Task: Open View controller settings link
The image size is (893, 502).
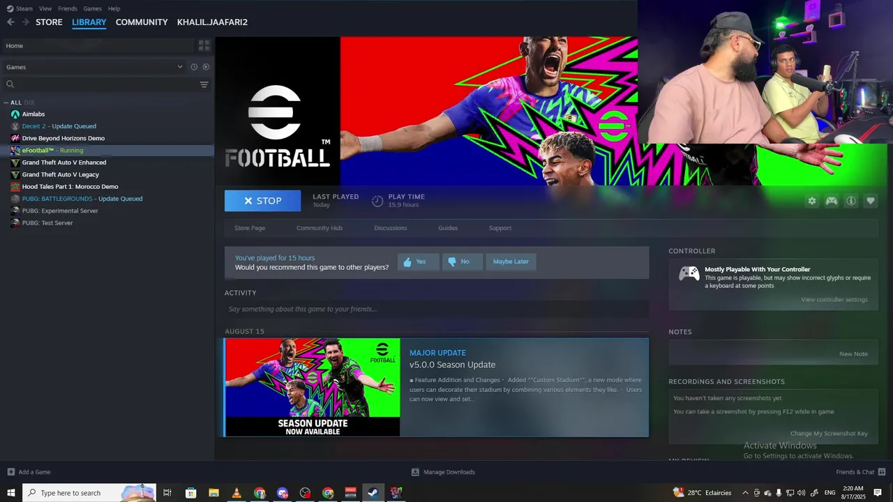Action: [x=834, y=300]
